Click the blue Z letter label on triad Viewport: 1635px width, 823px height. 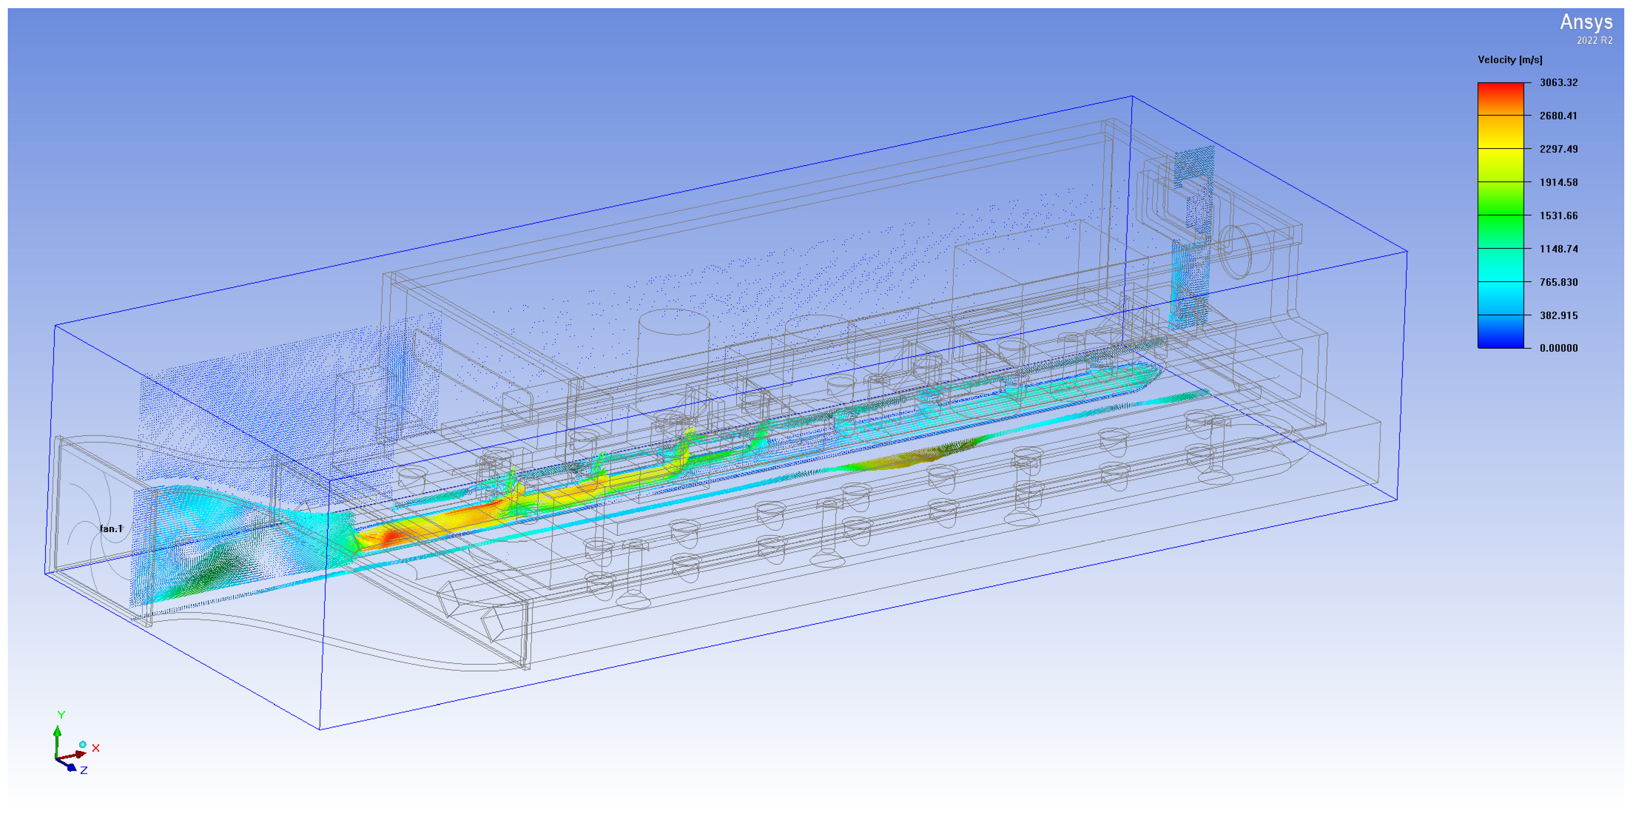click(x=84, y=770)
